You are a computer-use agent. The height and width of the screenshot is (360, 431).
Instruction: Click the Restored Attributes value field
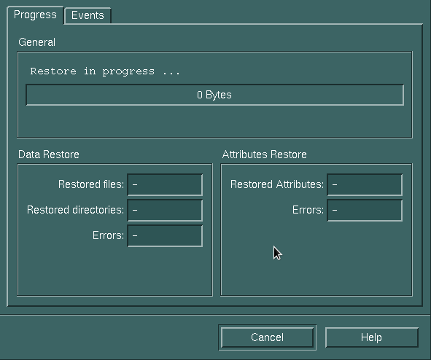[x=365, y=184]
